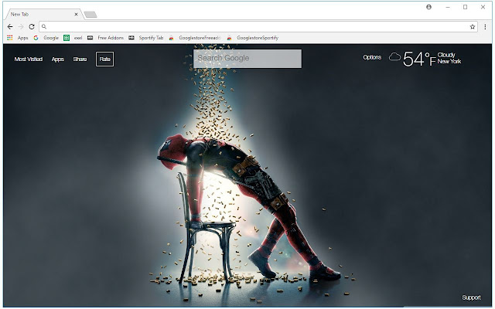Click the cloudy weather icon
Viewport: 495px width, 309px height.
tap(394, 57)
